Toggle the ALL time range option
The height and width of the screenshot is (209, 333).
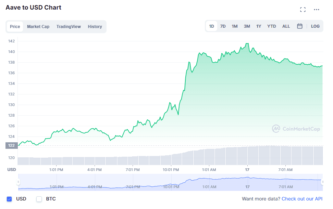click(x=286, y=26)
